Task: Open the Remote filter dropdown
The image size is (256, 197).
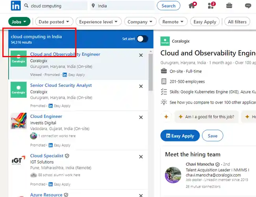Action: (x=173, y=22)
